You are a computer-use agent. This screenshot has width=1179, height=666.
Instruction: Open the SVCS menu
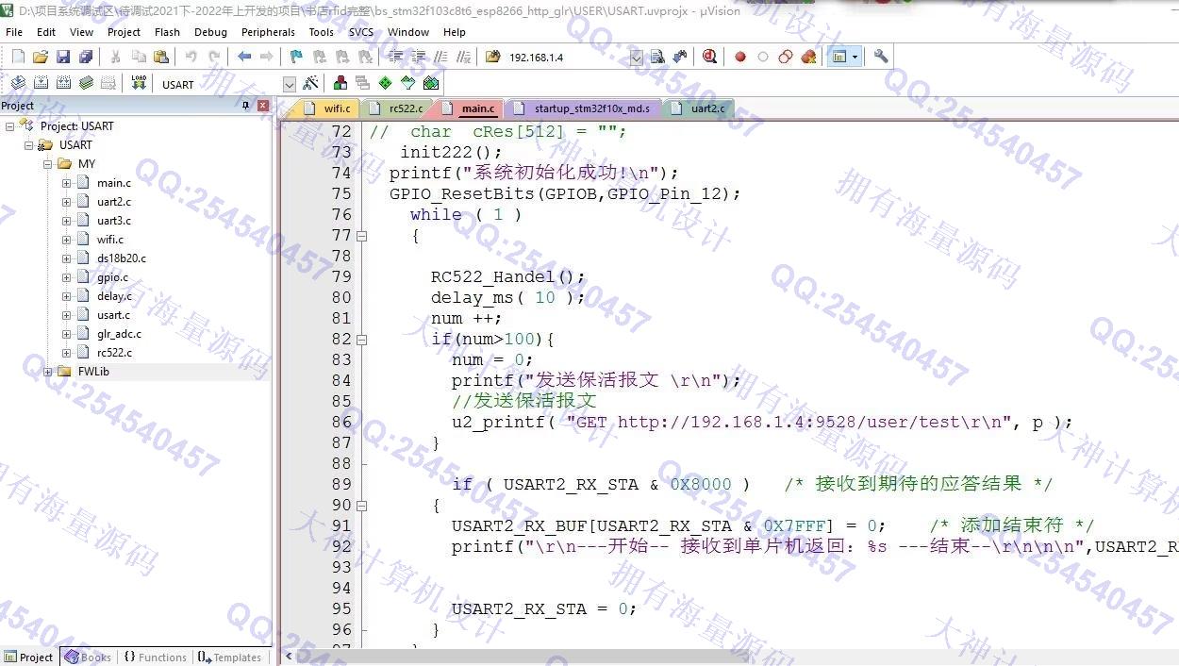click(x=361, y=32)
